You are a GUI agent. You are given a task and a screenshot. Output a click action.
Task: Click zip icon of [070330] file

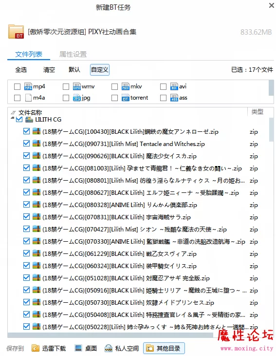37,241
